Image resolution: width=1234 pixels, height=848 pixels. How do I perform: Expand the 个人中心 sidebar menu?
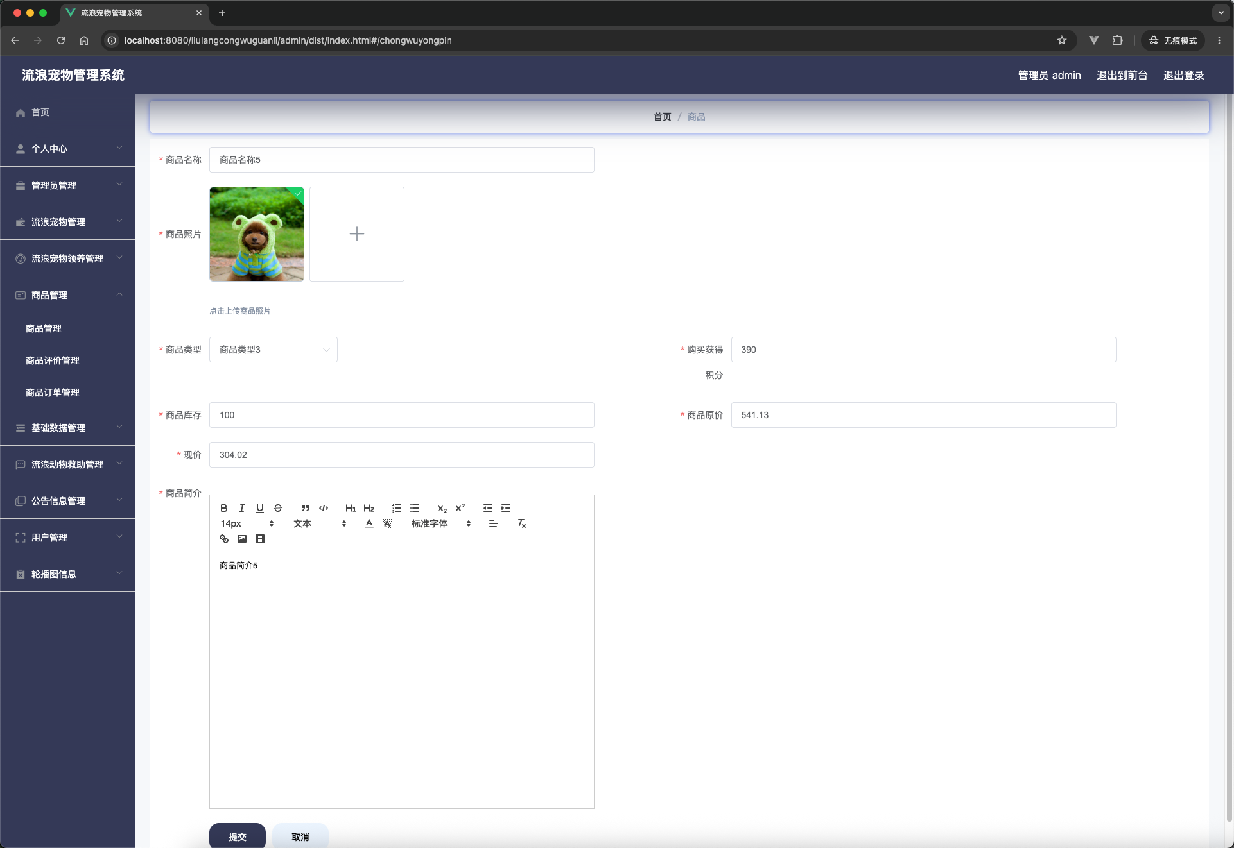pos(67,148)
